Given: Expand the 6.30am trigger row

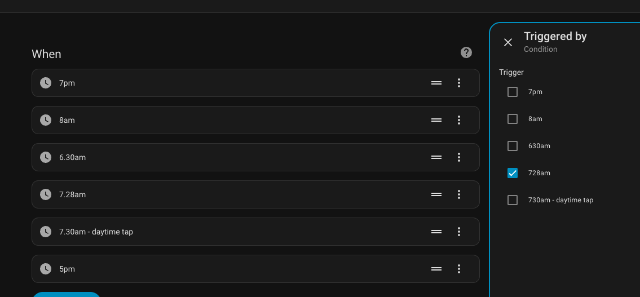Looking at the screenshot, I should click(226, 157).
